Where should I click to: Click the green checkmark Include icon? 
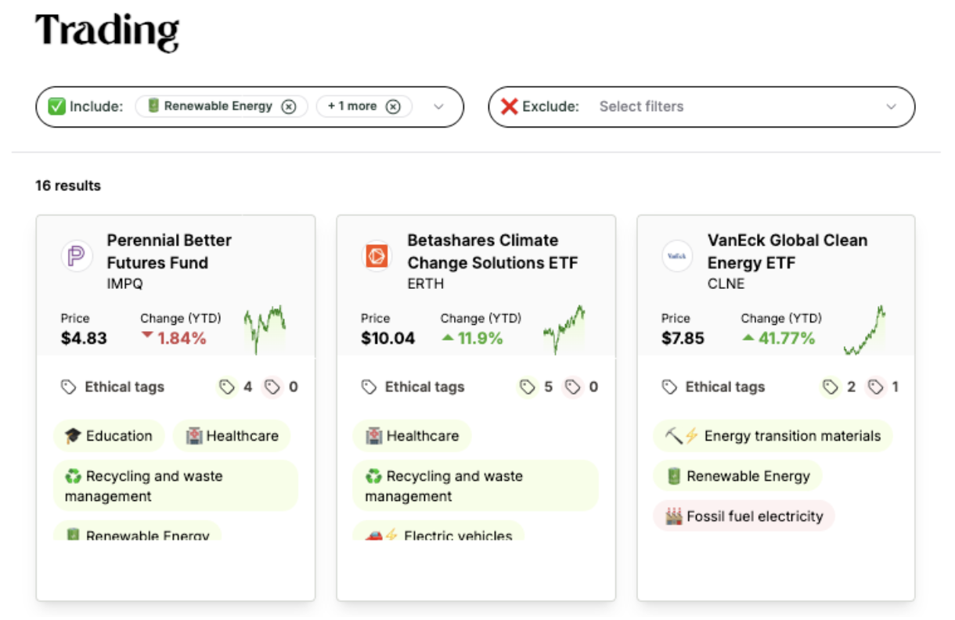click(56, 106)
